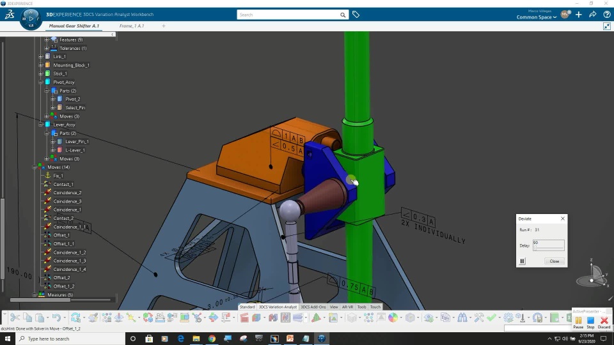This screenshot has height=345, width=614.
Task: Click the tag icon next to search
Action: (x=356, y=15)
